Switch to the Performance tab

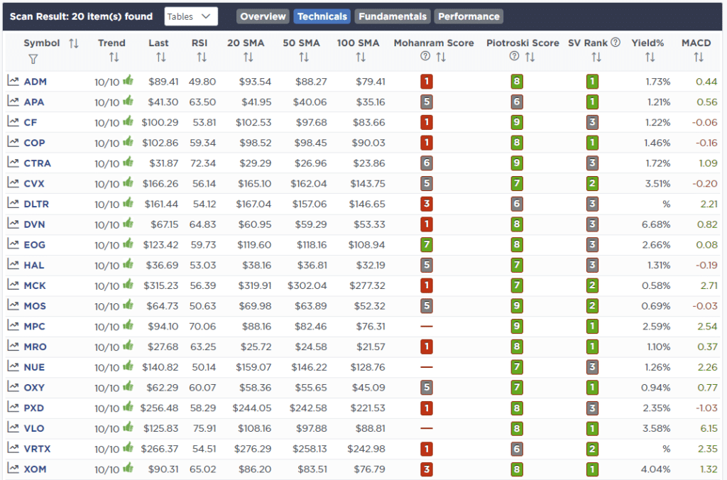click(469, 17)
